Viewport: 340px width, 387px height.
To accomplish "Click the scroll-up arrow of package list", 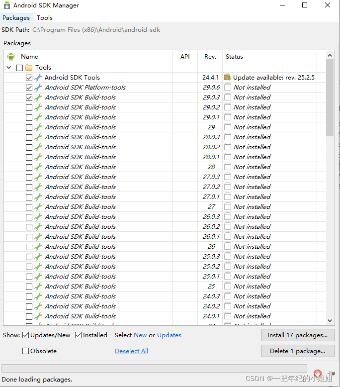I will (x=330, y=56).
